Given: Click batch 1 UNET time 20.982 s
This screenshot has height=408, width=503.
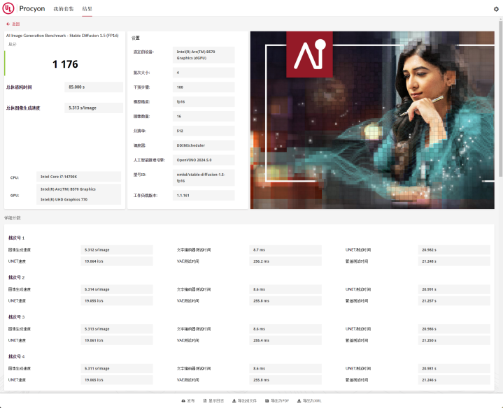Looking at the screenshot, I should click(x=454, y=250).
